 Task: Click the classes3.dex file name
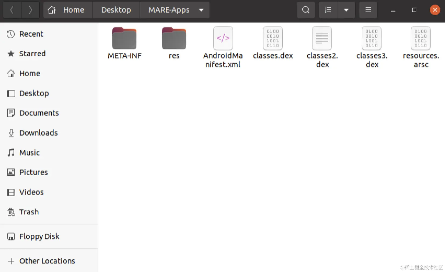pos(372,60)
